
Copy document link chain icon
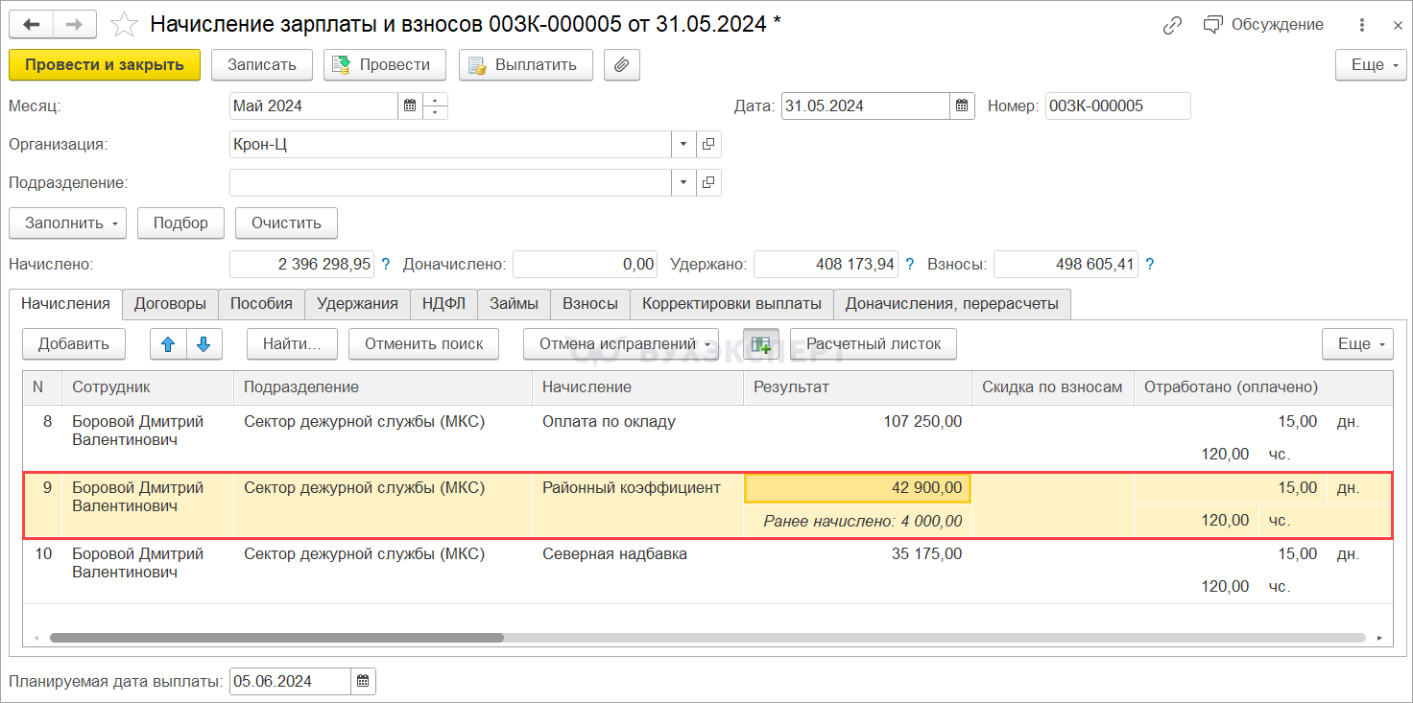point(1172,25)
